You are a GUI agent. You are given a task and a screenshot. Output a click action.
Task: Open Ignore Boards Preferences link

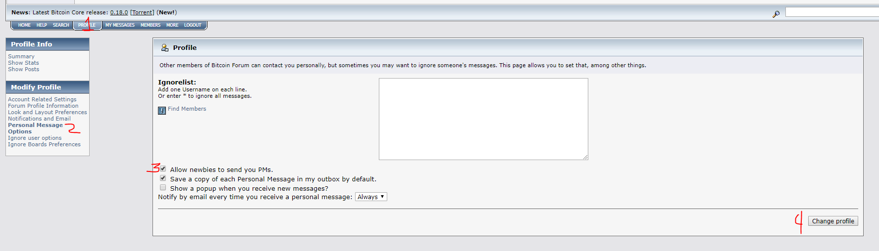tap(44, 144)
